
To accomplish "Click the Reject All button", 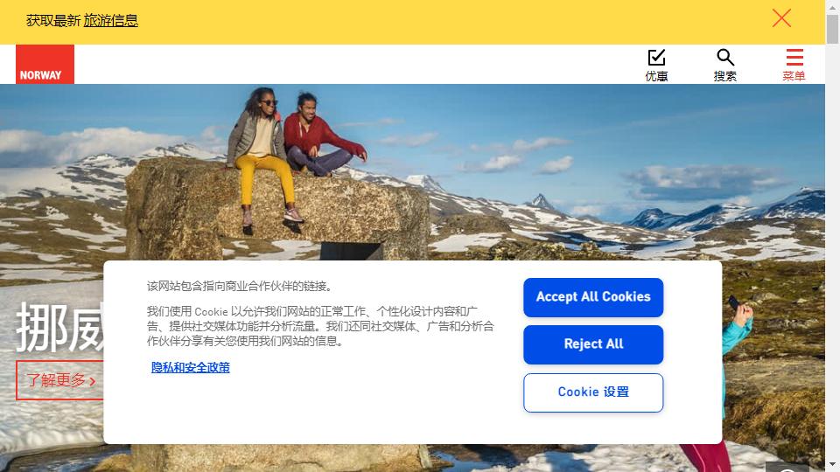I will tap(593, 344).
